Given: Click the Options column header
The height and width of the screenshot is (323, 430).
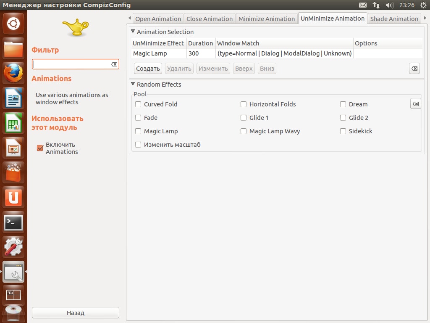Looking at the screenshot, I should (388, 43).
